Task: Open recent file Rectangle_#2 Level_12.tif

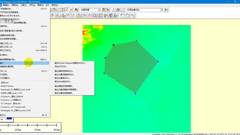Action: [x=24, y=110]
